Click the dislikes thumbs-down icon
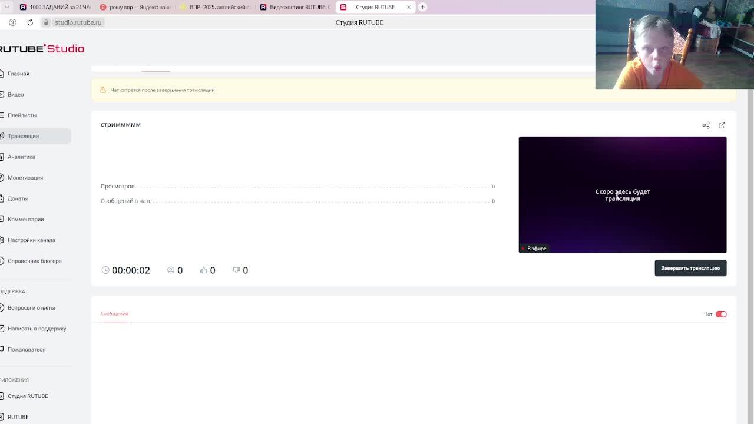Viewport: 754px width, 424px height. click(x=236, y=270)
